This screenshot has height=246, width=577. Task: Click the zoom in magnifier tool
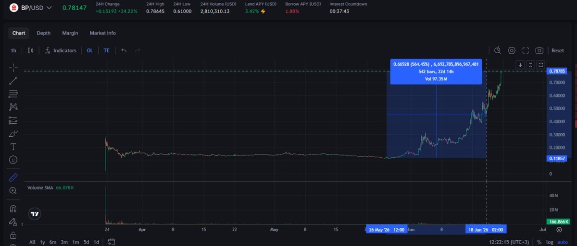pyautogui.click(x=13, y=191)
